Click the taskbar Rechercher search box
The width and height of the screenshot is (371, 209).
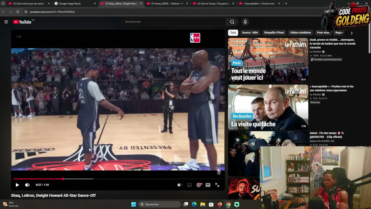coord(159,204)
